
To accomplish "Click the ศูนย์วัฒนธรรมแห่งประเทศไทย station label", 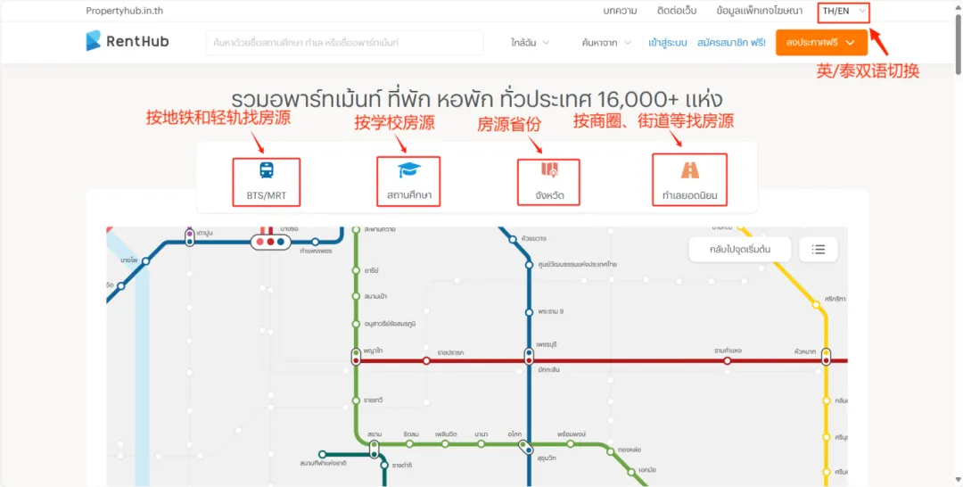I will coord(576,264).
